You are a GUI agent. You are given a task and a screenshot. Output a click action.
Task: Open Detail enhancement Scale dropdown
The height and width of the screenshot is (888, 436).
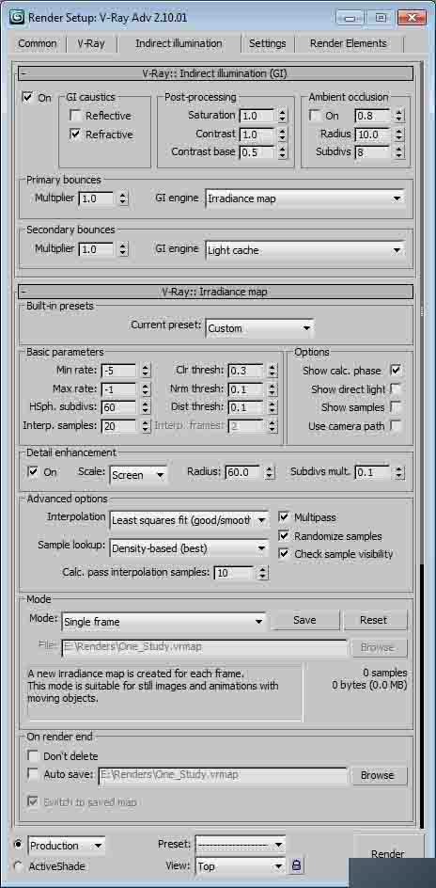(x=138, y=475)
